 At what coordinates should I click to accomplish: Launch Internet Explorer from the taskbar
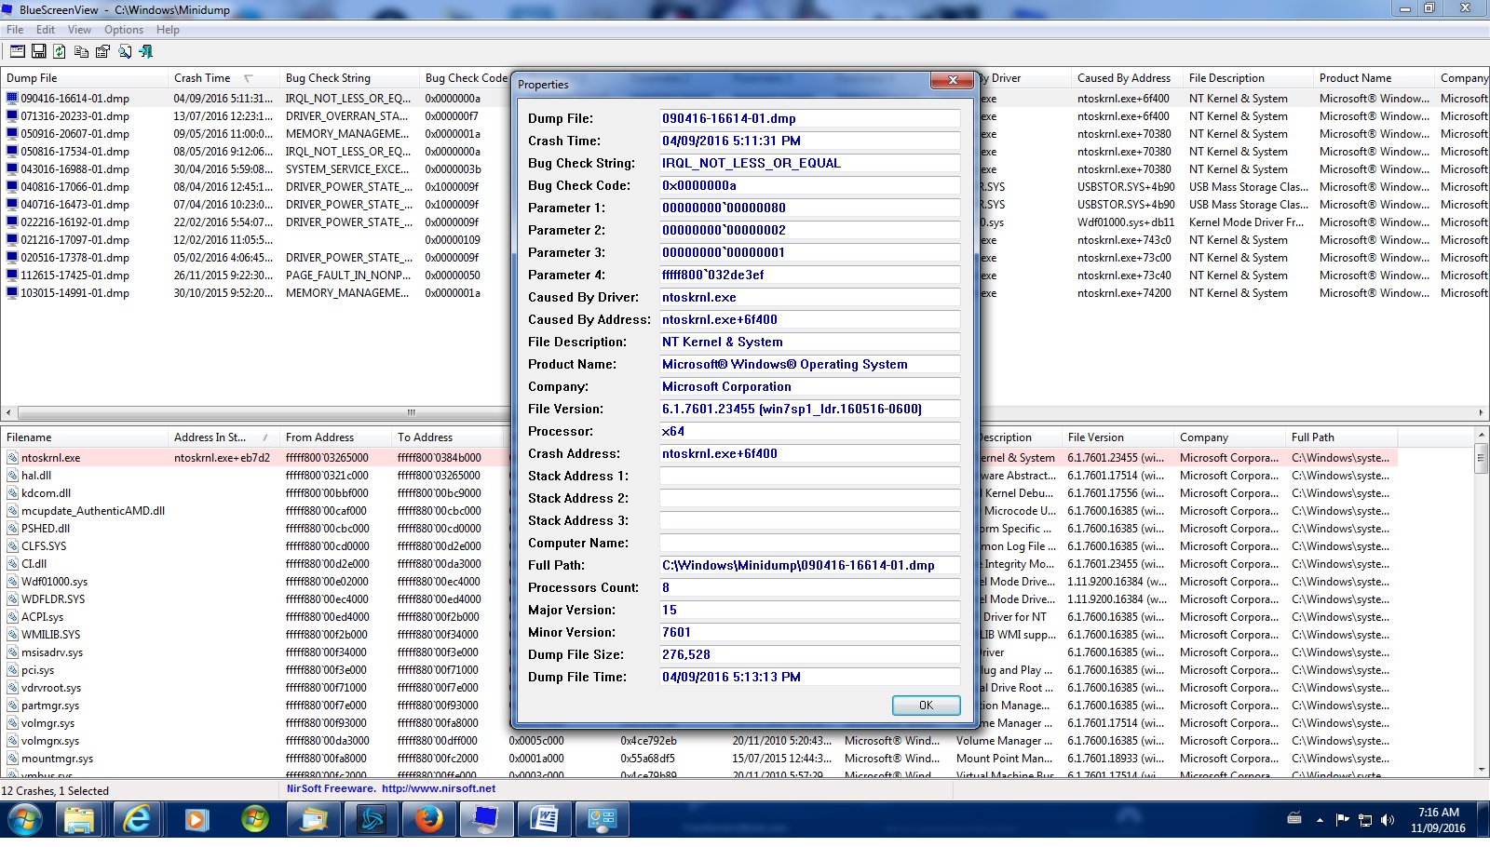coord(138,820)
